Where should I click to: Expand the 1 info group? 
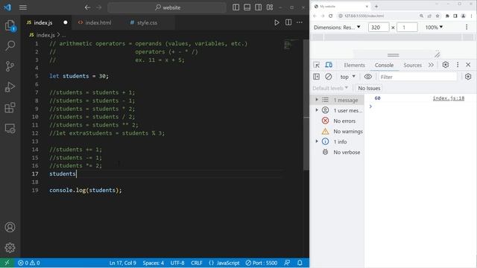point(317,141)
